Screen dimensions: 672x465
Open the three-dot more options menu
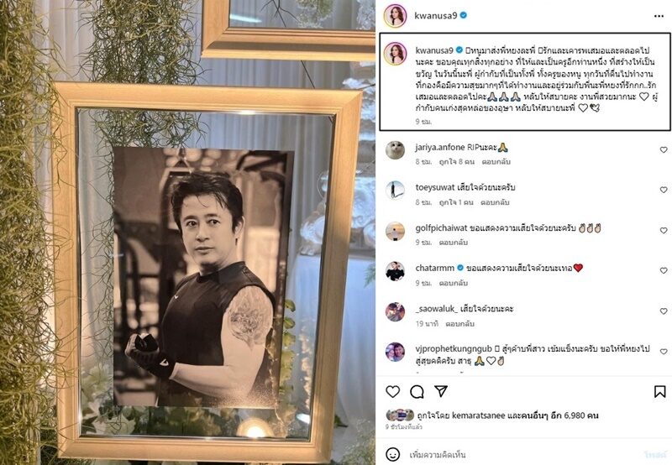click(659, 16)
